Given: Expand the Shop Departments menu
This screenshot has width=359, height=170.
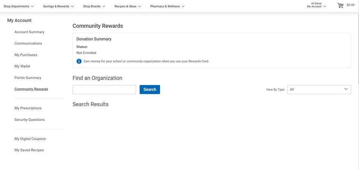Looking at the screenshot, I should point(19,6).
